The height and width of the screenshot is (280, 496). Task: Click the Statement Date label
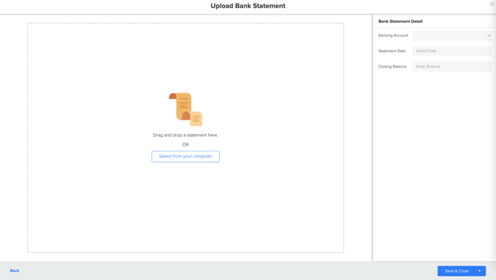tap(392, 51)
